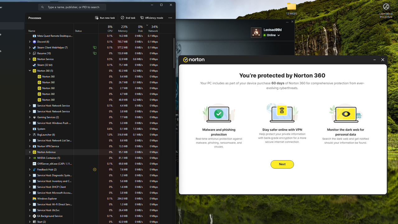The height and width of the screenshot is (224, 398).
Task: Select Discord's 783.7 MB memory cell
Action: 121,42
